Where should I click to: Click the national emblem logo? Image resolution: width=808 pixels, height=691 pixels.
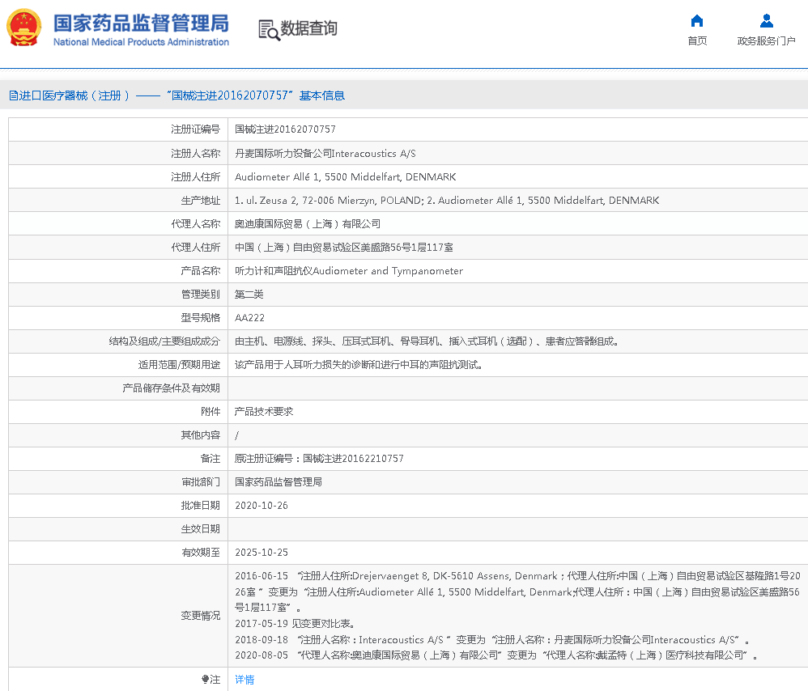pos(23,28)
